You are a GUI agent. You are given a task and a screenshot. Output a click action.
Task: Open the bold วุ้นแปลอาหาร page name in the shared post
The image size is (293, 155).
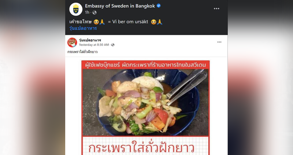click(x=90, y=40)
